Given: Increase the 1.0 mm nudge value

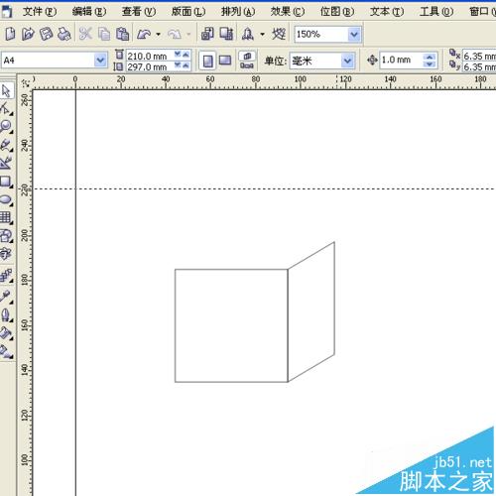Looking at the screenshot, I should pos(430,57).
